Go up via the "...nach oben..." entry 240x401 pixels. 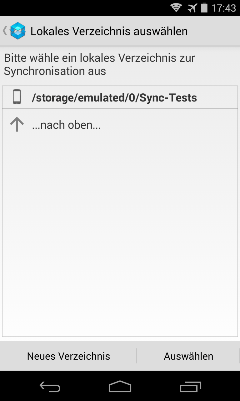pos(66,125)
